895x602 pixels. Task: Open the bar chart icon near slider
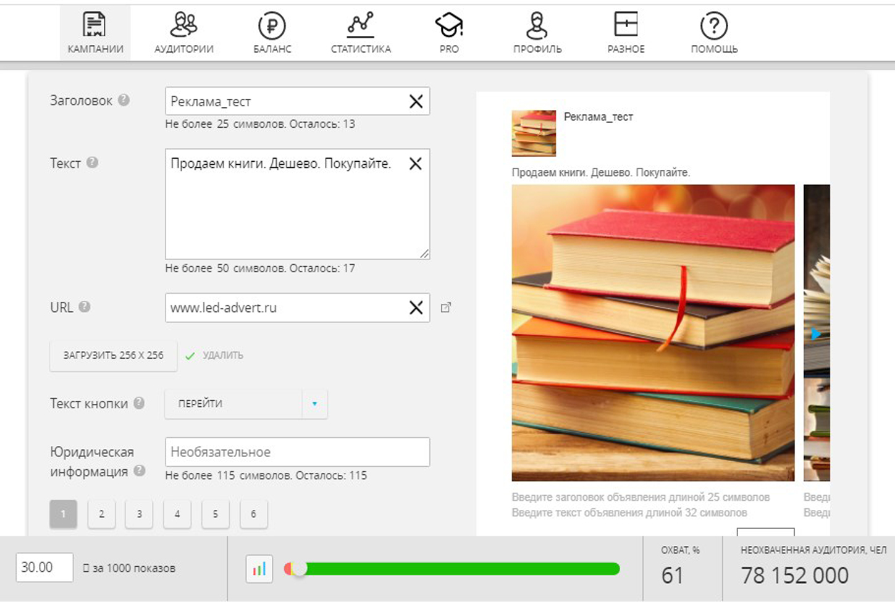coord(259,569)
